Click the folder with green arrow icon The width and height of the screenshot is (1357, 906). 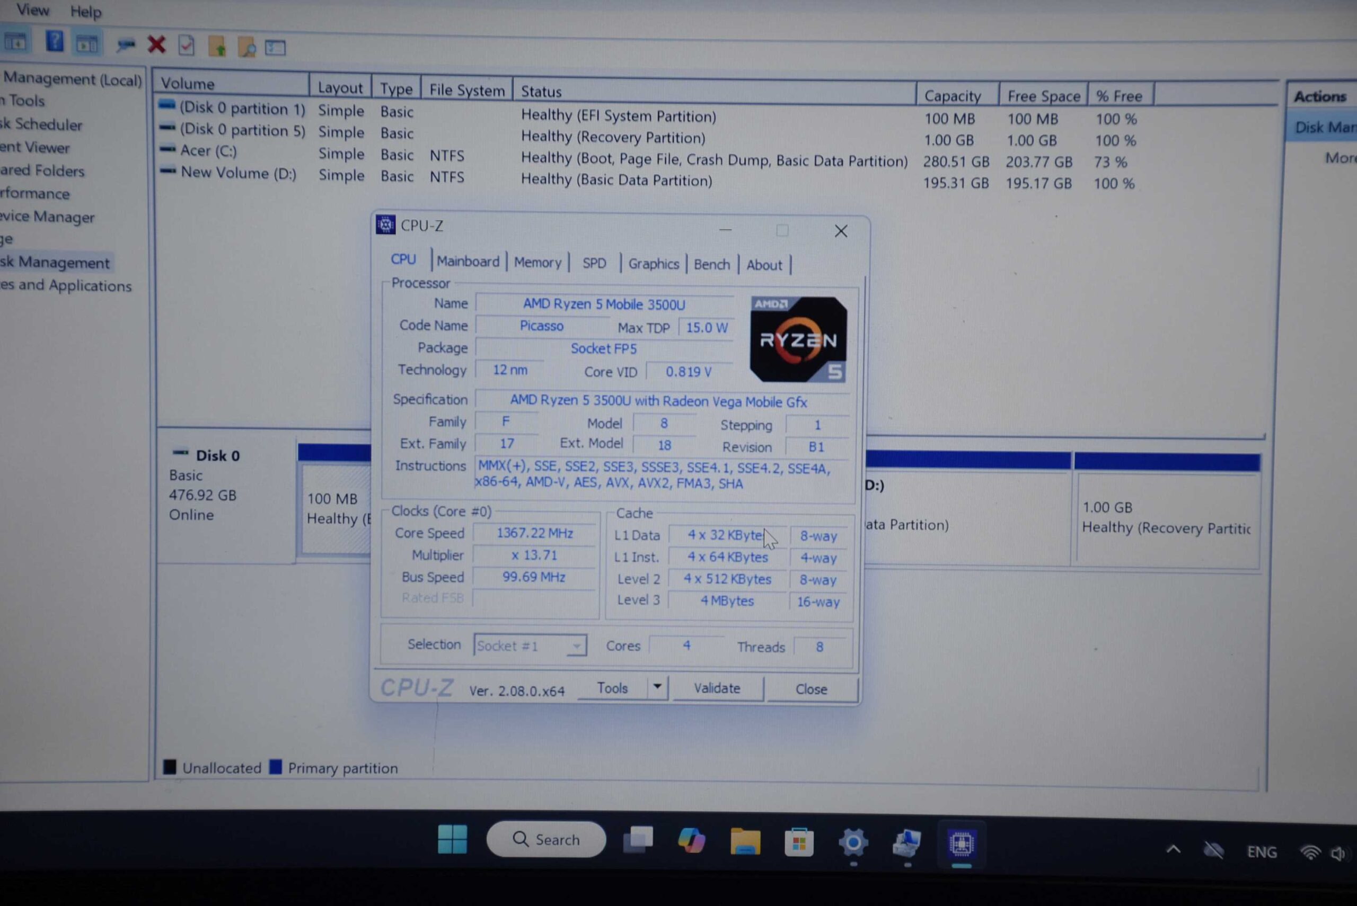217,47
